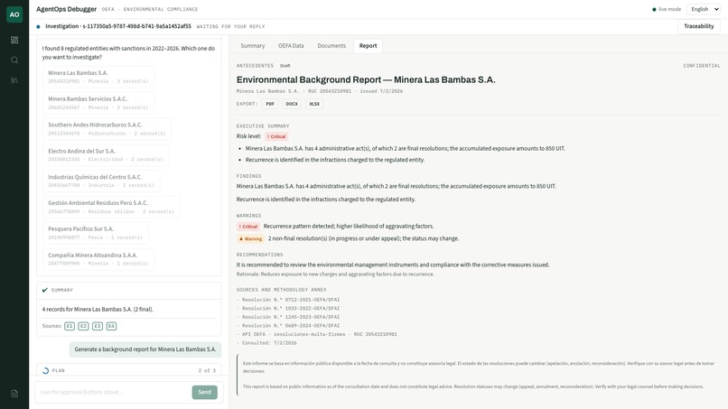728x409 pixels.
Task: Click the 'API OEFA · resoluciones-multa-firmes' line
Action: pos(317,334)
